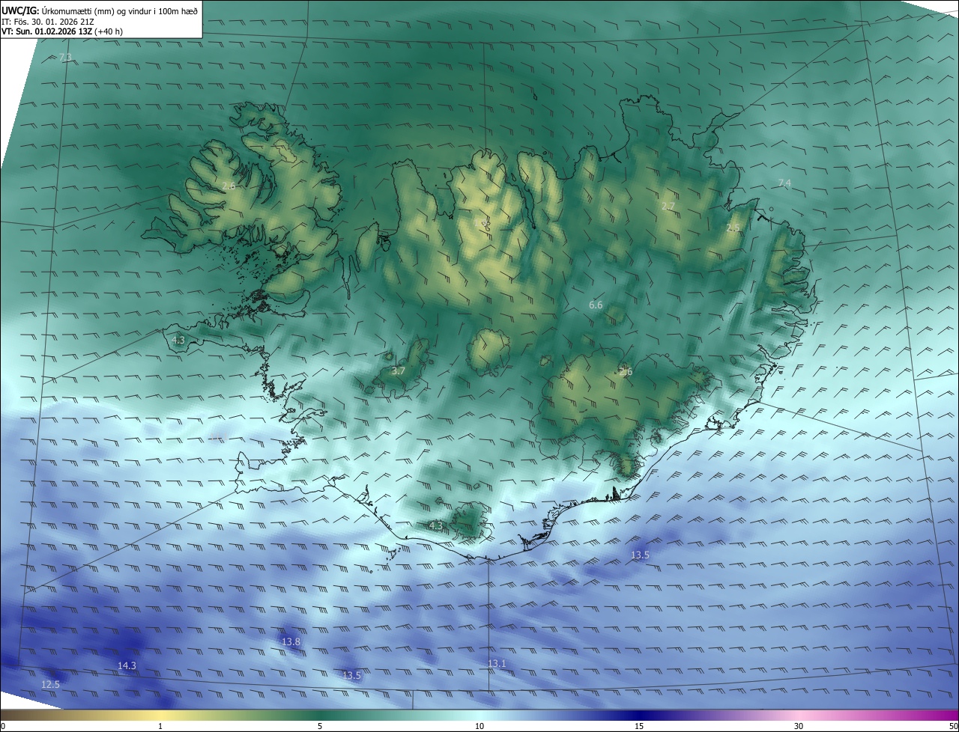Click the 13.5 value just below the 13.8 label
This screenshot has height=732, width=959.
coord(351,675)
